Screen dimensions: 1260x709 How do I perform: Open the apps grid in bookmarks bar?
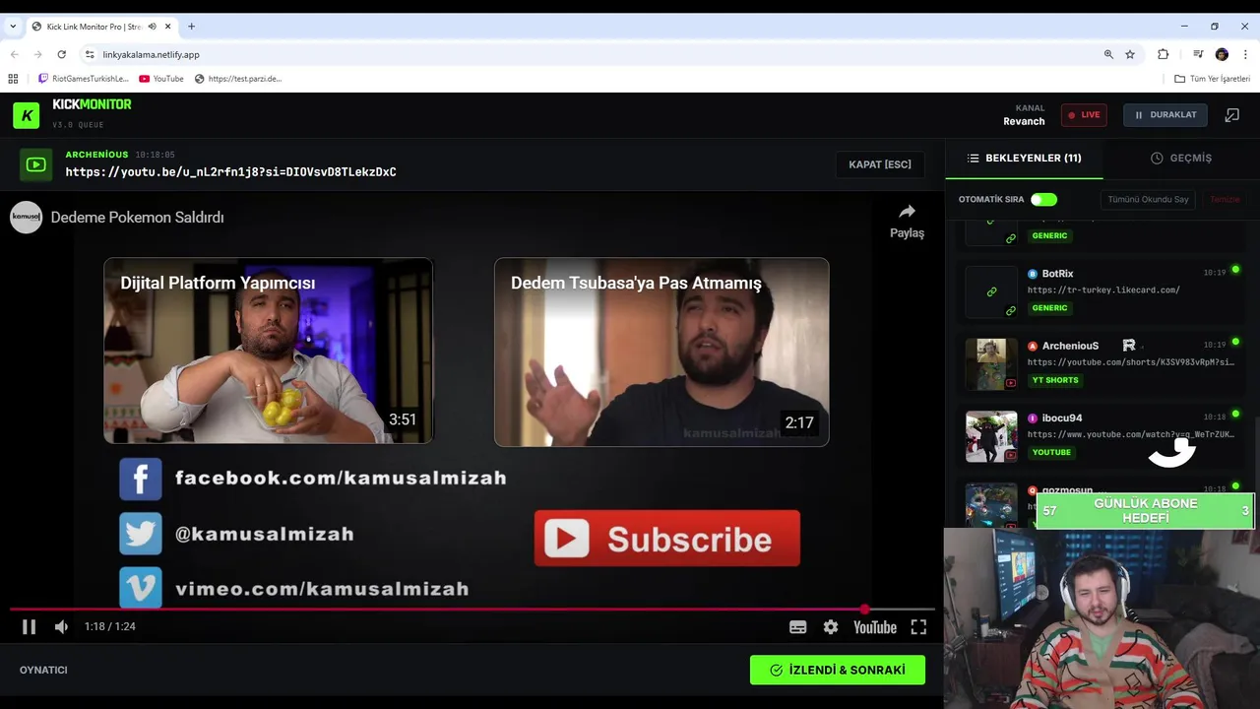tap(13, 79)
